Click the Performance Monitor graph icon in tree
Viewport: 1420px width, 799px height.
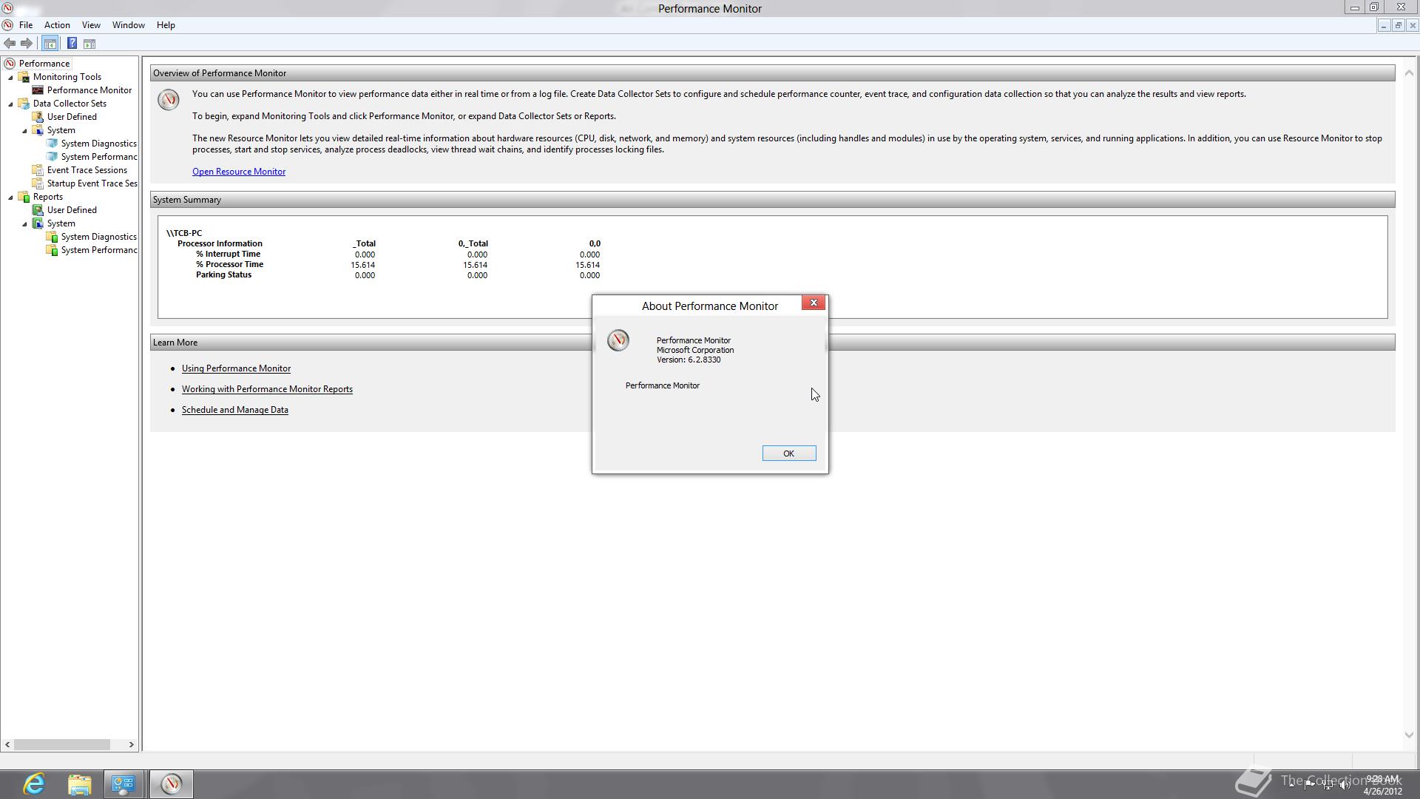coord(38,90)
